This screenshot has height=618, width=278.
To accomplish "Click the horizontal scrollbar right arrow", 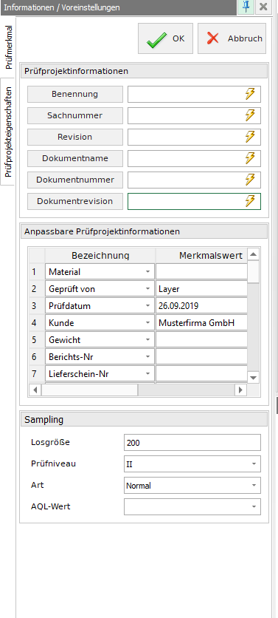I will pos(240,390).
